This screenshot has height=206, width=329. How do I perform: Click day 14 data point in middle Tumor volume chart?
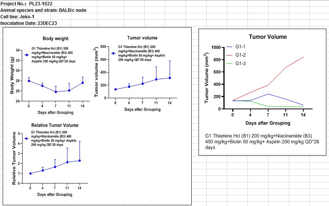170,78
